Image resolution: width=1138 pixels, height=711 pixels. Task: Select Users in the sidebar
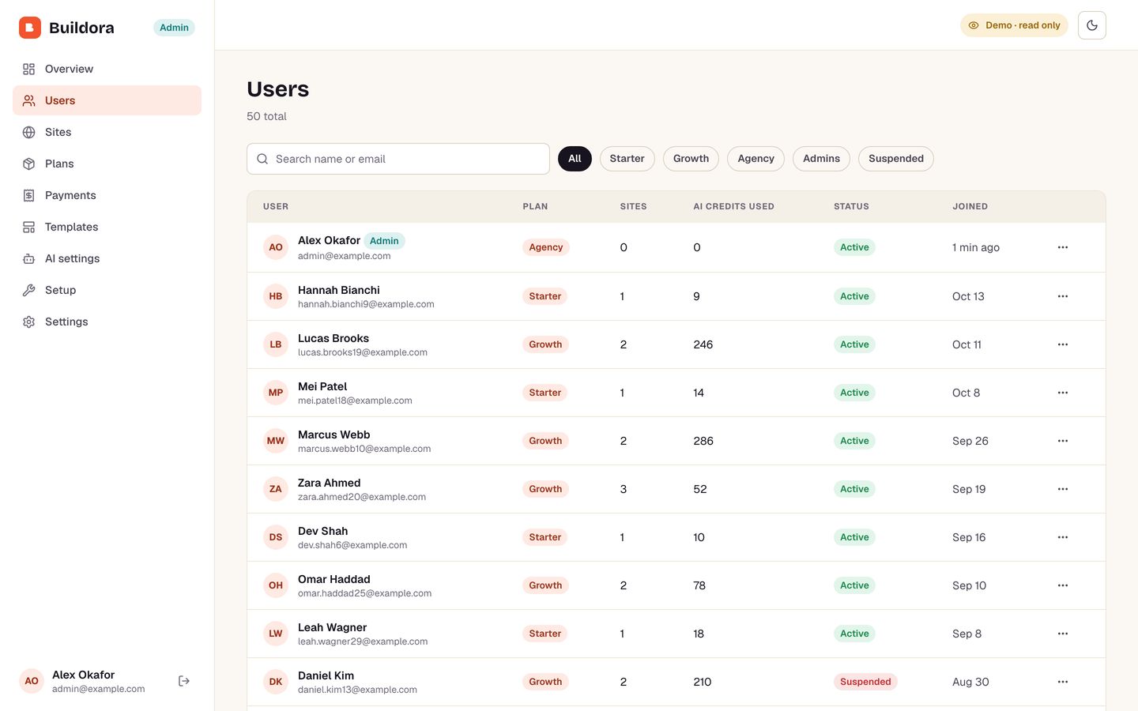(107, 100)
